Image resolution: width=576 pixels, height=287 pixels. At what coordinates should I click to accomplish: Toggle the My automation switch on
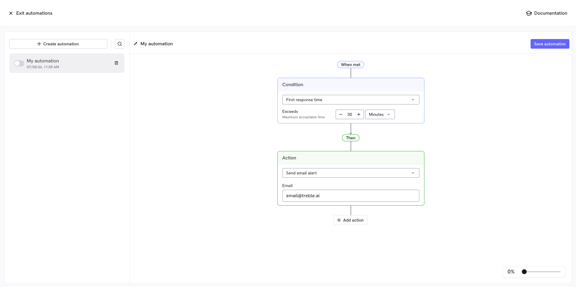[x=19, y=63]
